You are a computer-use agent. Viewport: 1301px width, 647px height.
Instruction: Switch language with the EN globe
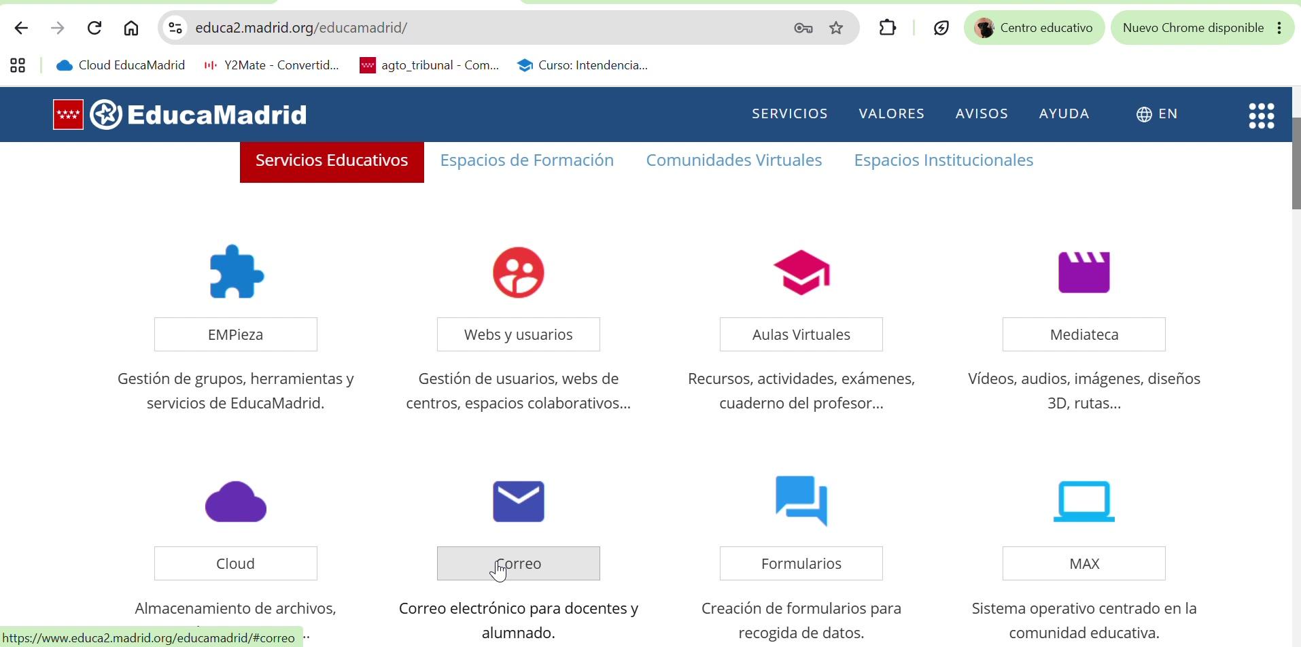[x=1157, y=114]
